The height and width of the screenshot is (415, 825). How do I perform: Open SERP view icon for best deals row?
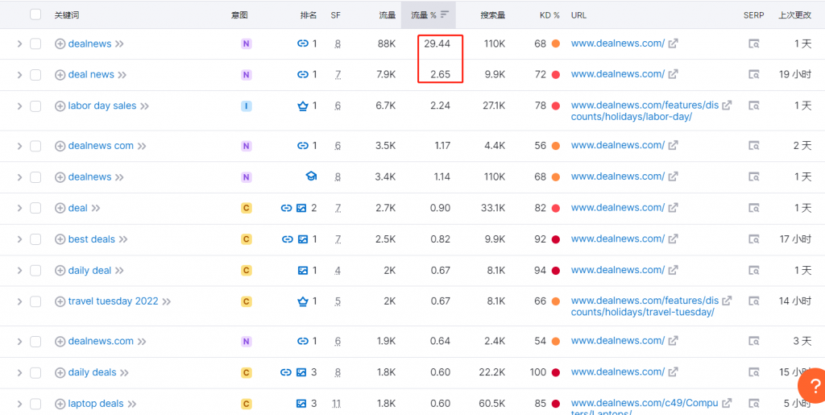click(x=754, y=239)
